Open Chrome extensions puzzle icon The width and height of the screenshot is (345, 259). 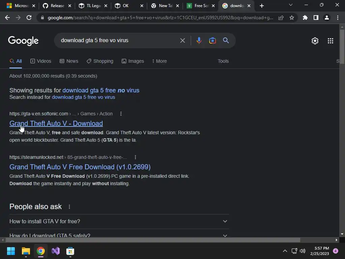tap(305, 18)
